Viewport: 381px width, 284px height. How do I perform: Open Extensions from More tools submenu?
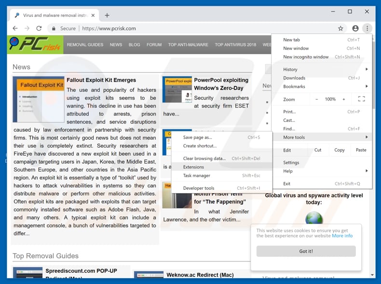pyautogui.click(x=221, y=167)
